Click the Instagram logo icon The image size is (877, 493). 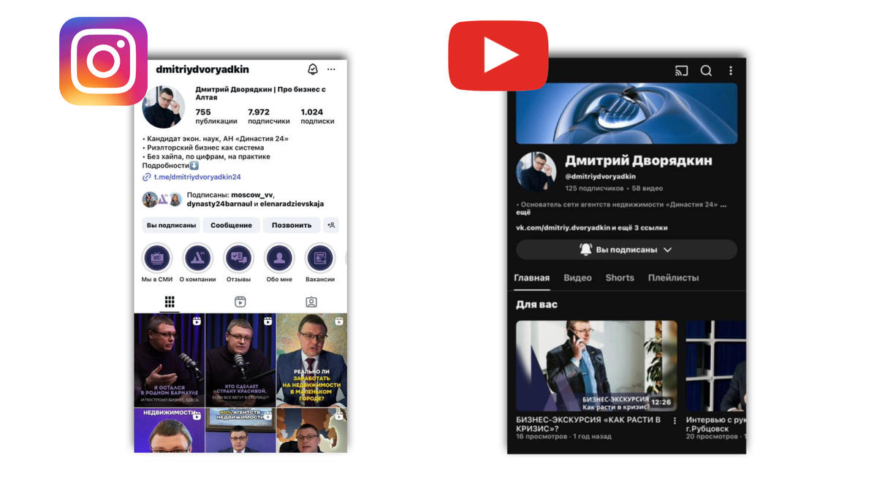pos(103,61)
